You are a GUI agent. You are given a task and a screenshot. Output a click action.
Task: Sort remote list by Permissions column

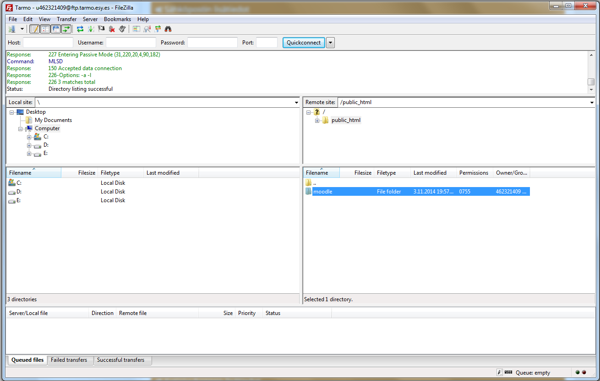coord(475,173)
